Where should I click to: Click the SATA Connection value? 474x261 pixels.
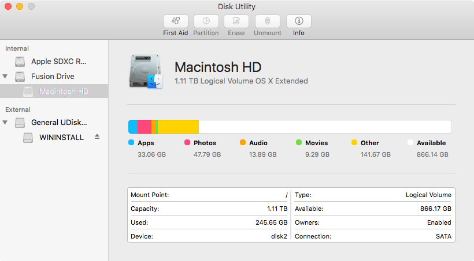click(x=443, y=237)
